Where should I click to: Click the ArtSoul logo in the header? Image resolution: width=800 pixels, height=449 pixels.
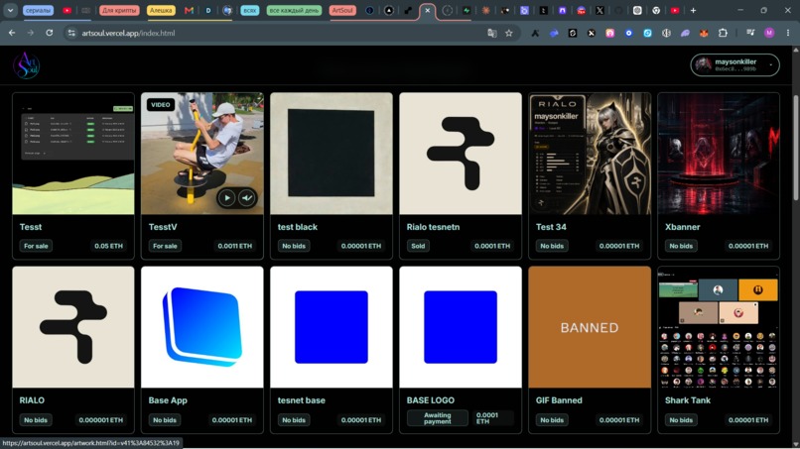tap(27, 65)
